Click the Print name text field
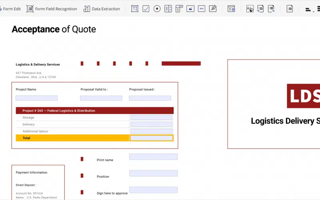Image resolution: width=320 pixels, height=200 pixels. coord(153,157)
